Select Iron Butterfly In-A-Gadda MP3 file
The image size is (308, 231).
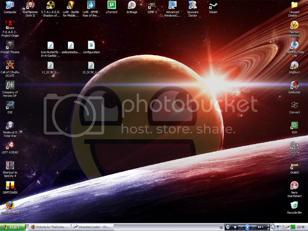click(51, 49)
